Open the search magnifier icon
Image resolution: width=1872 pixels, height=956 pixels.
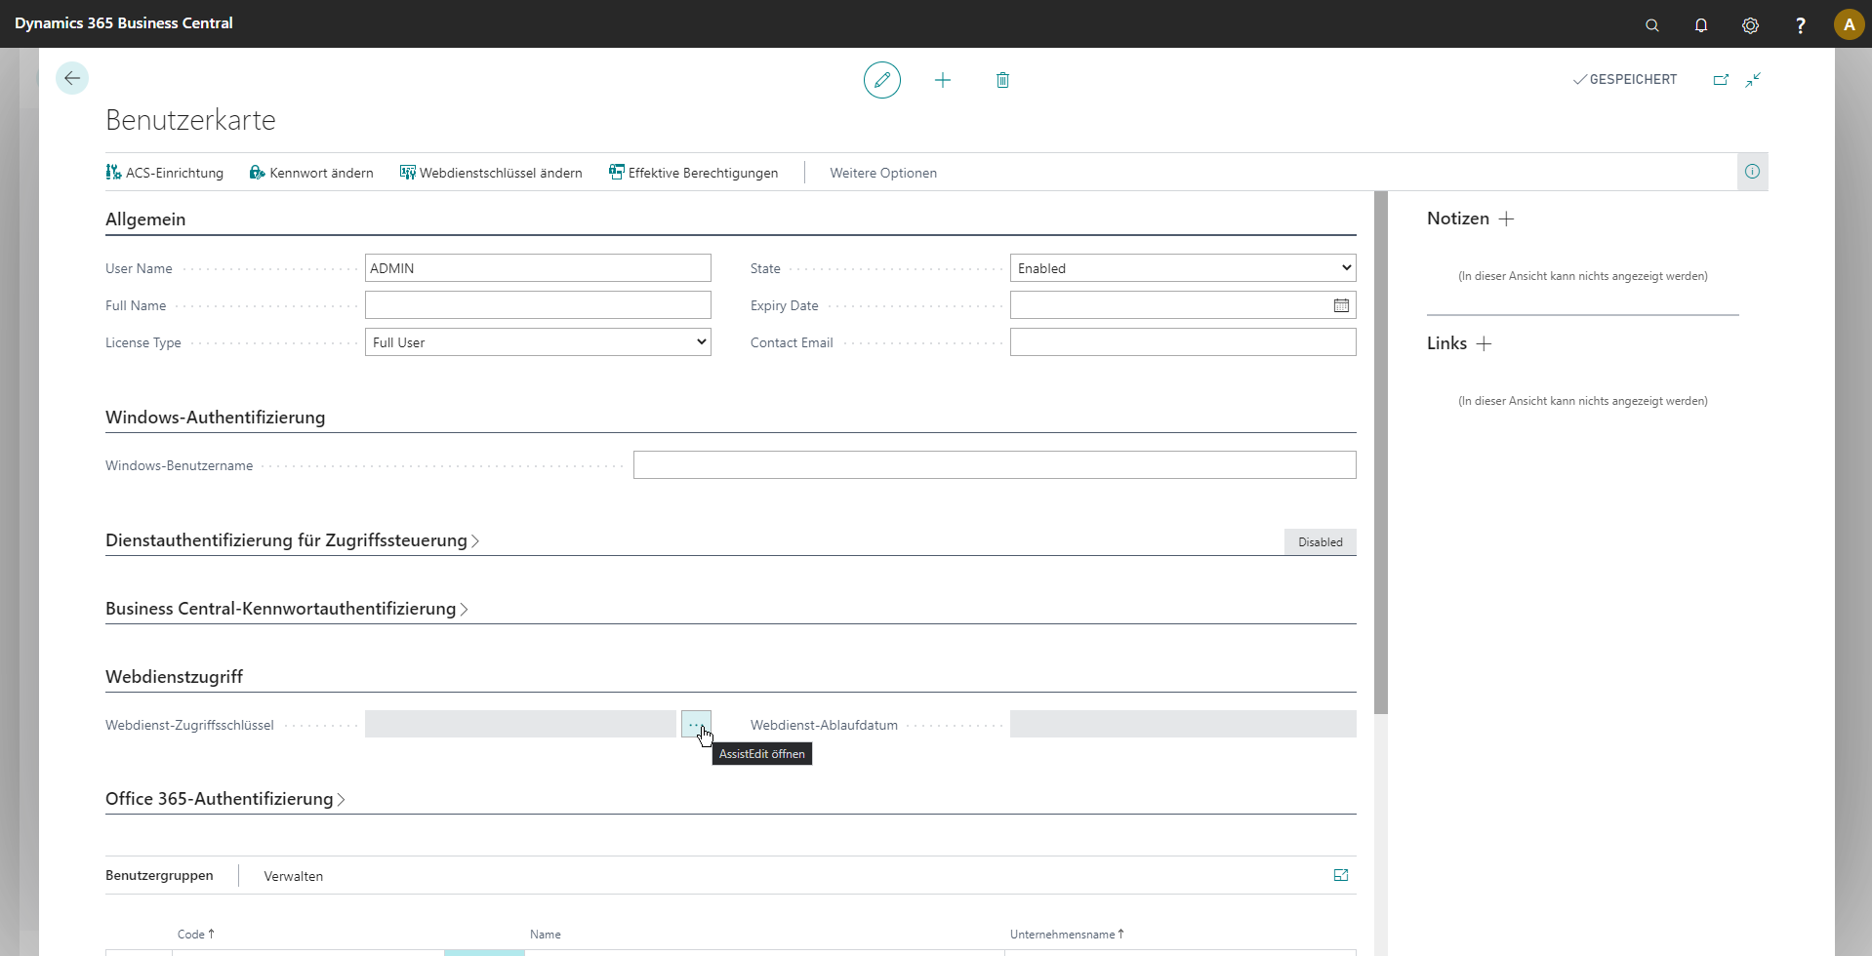[x=1651, y=25]
